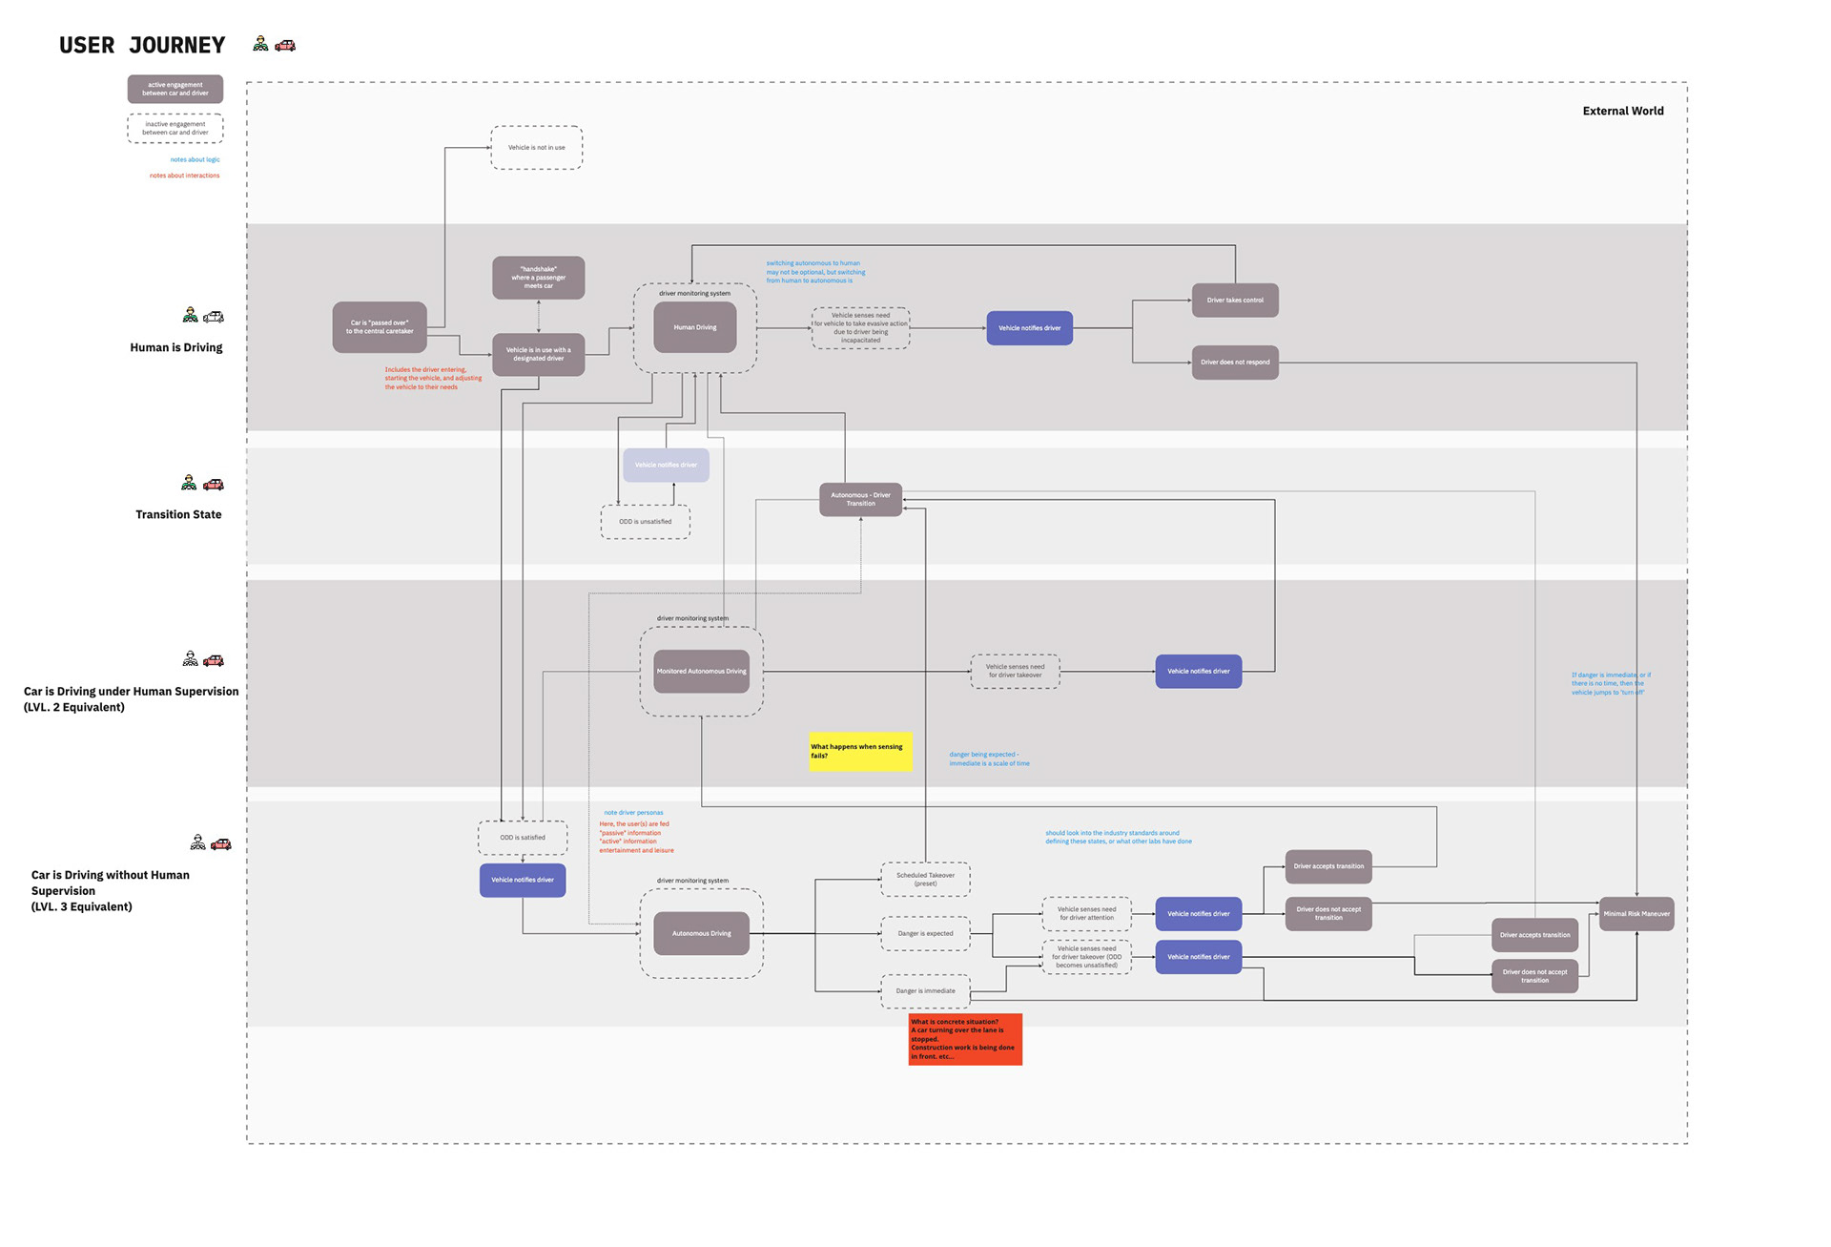Select the "Monitored Autonomous Driving" node
Image resolution: width=1831 pixels, height=1247 pixels.
pyautogui.click(x=702, y=672)
